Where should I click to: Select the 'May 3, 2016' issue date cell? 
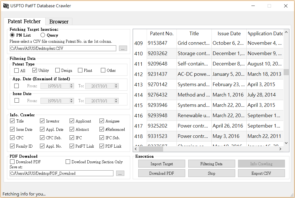click(229, 136)
